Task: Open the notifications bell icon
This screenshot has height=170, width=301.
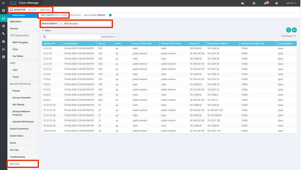Action: (x=266, y=3)
